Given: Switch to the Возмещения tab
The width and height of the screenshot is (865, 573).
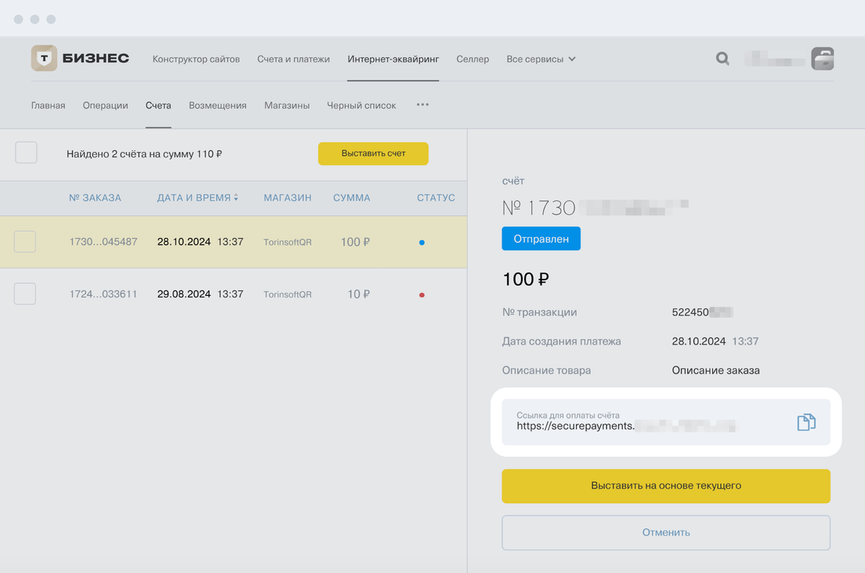Looking at the screenshot, I should point(218,105).
